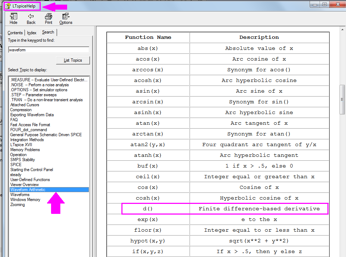Screen dimensions: 346x257
Task: Select the FOUR_dot_command topic
Action: [29, 130]
